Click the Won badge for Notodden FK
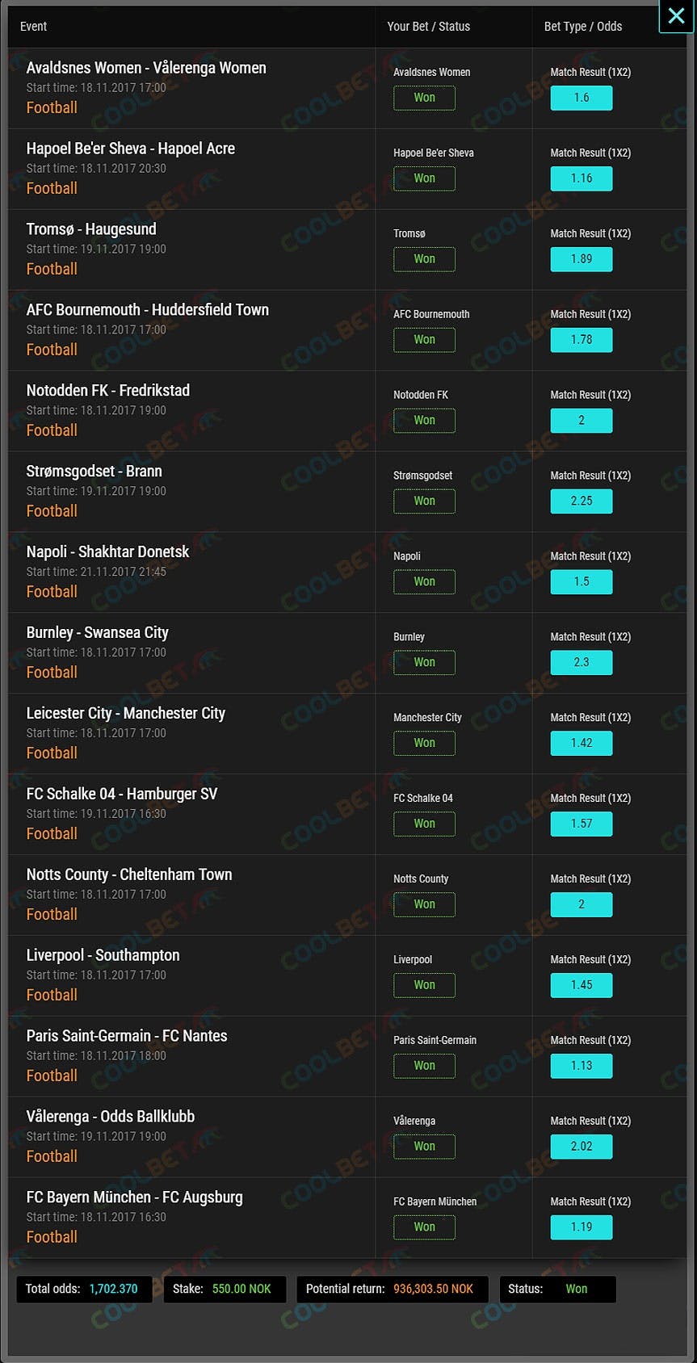The image size is (697, 1363). [424, 421]
